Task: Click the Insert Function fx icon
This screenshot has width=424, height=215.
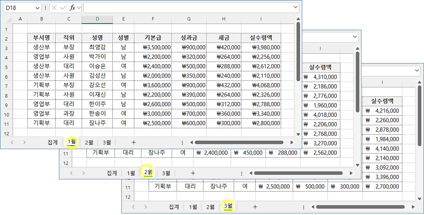Action: coord(73,8)
